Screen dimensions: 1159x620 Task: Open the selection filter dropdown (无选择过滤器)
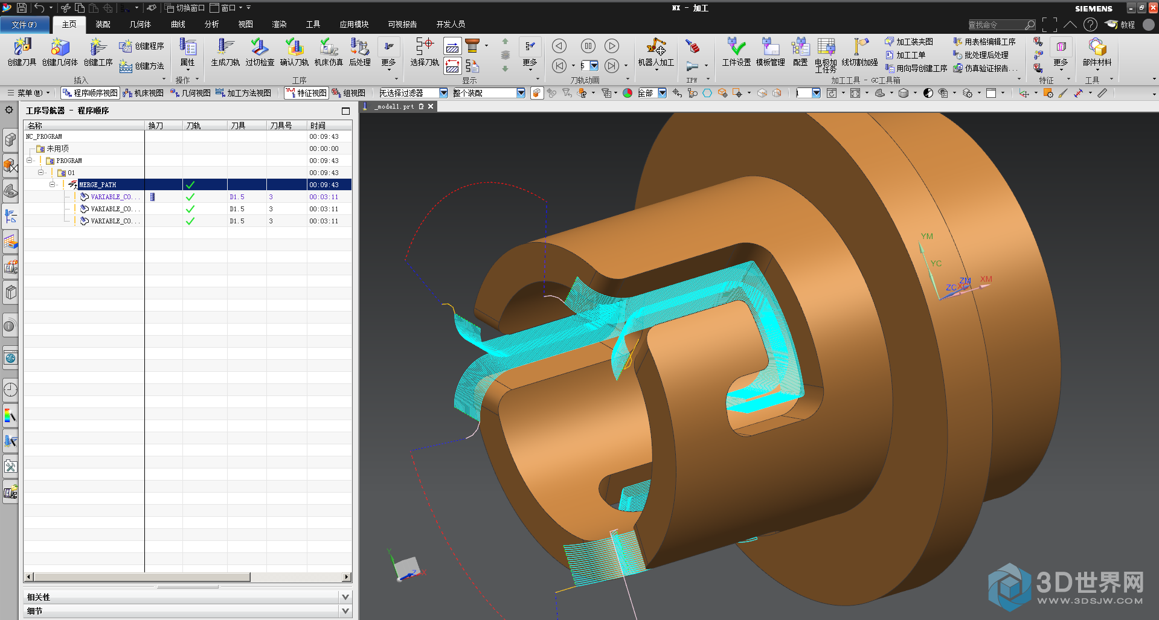[x=443, y=93]
